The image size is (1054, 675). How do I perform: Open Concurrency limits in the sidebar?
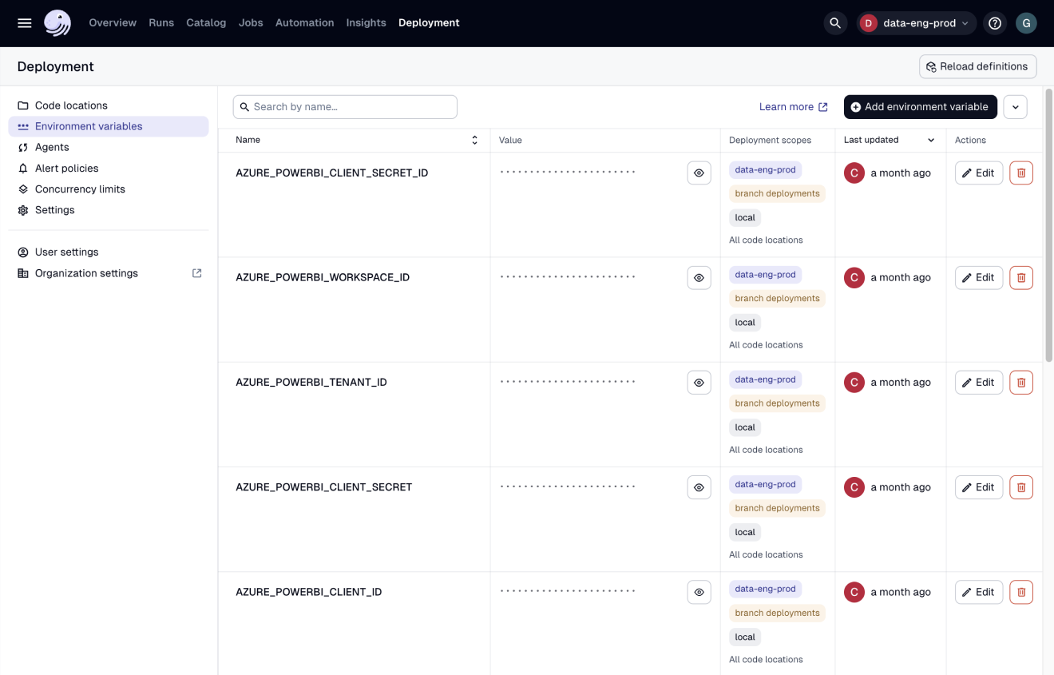[x=79, y=189]
